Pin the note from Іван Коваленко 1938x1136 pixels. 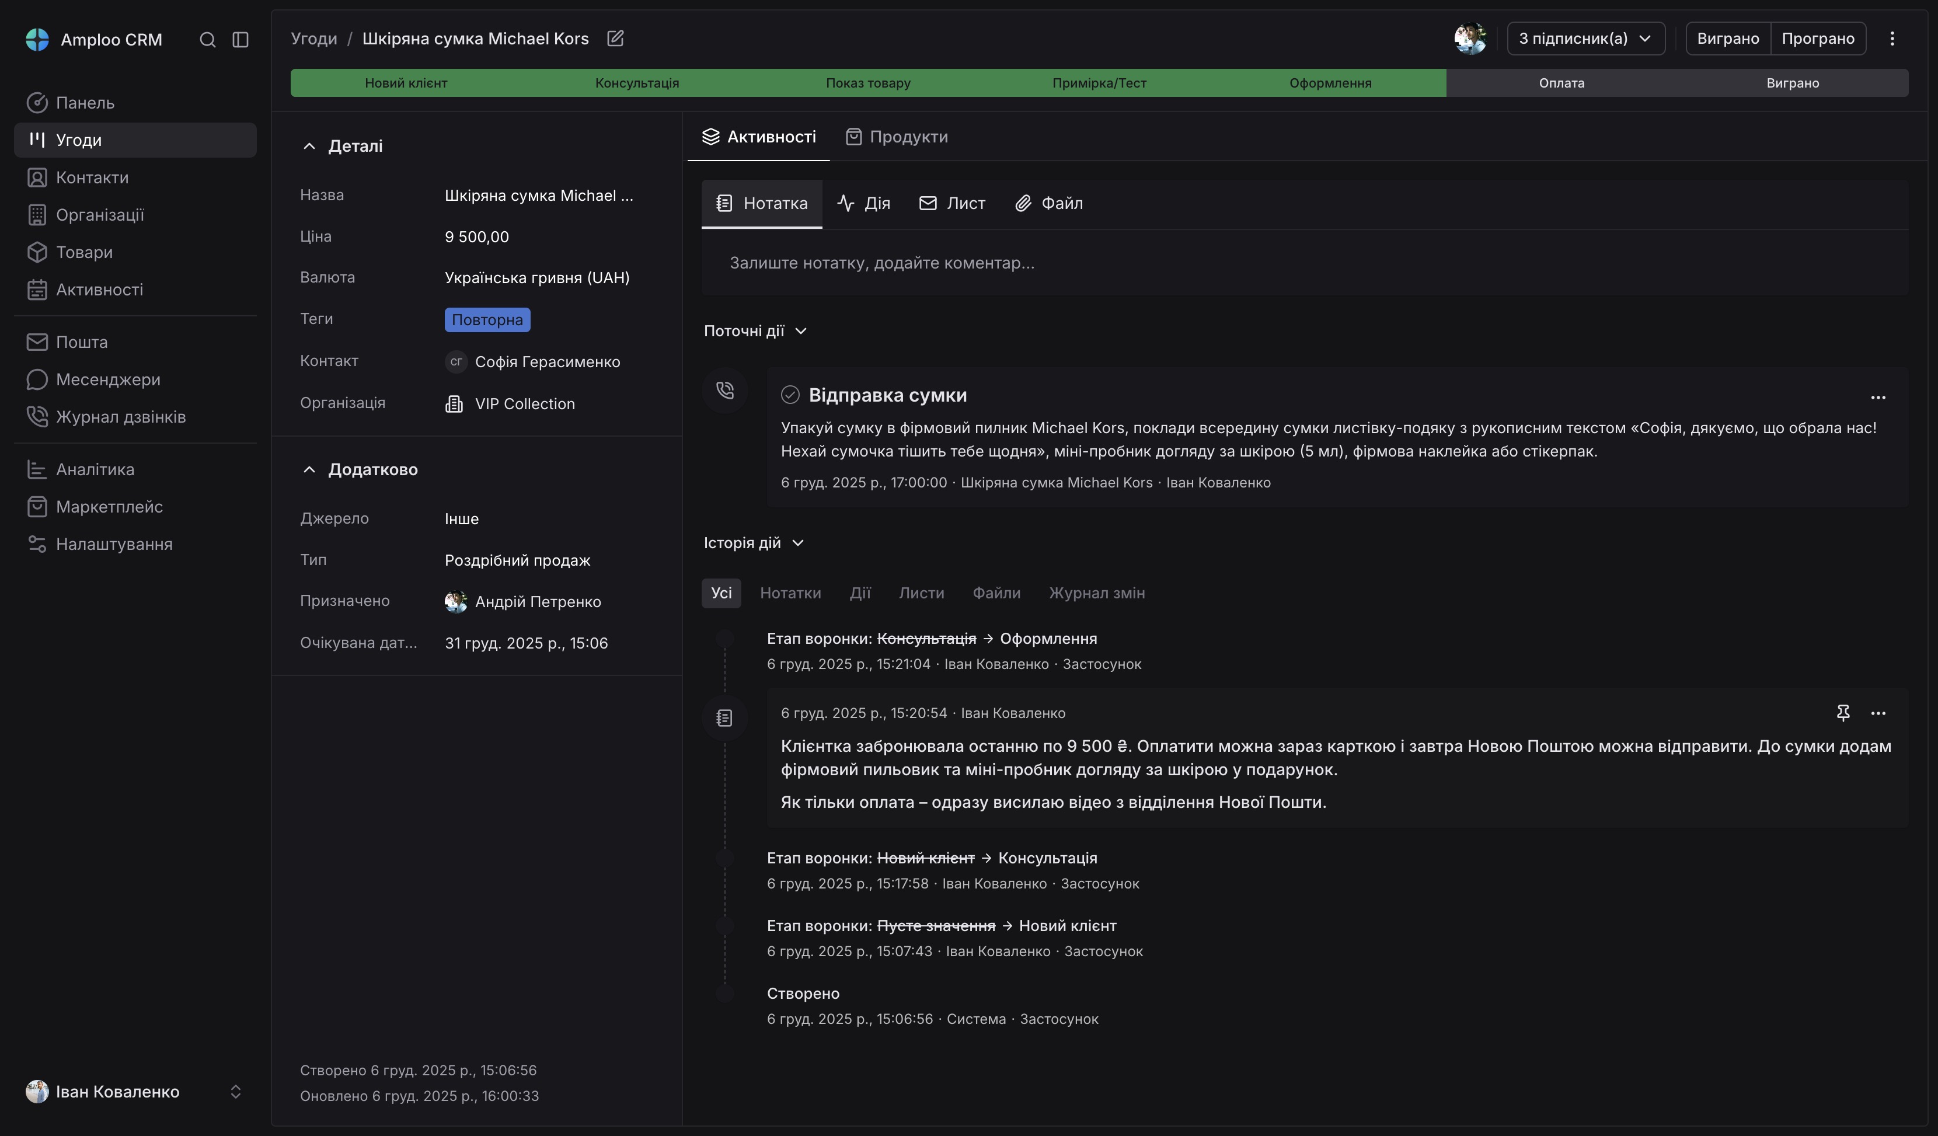(1843, 713)
